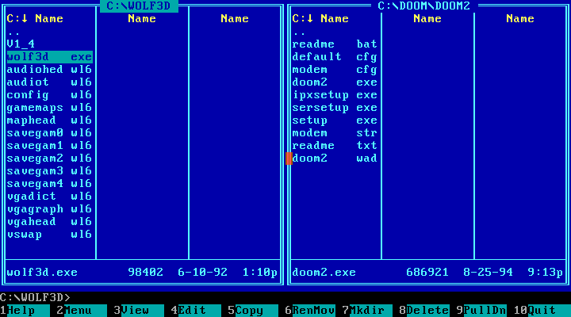Open the 2 Menu function key
The image size is (571, 317).
point(82,311)
